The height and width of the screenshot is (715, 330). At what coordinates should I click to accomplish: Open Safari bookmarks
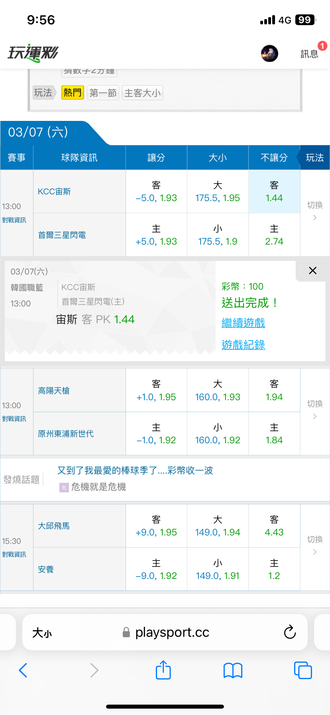[233, 670]
